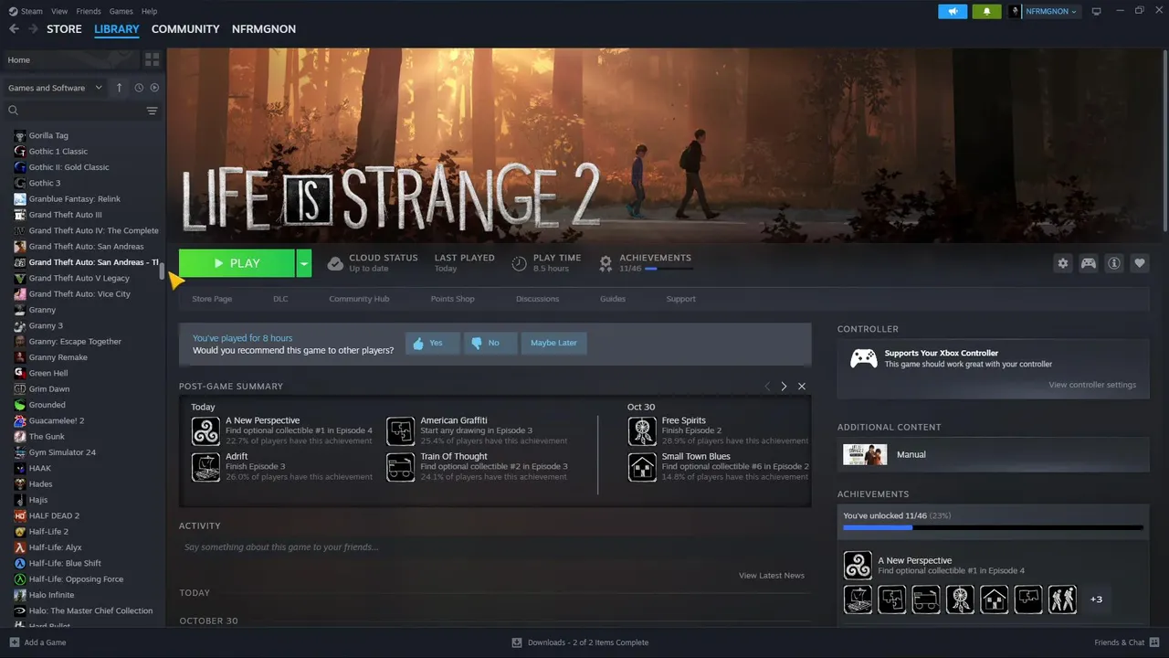Screen dimensions: 1169x658
Task: Open the Games and Software filter dropdown
Action: click(55, 88)
